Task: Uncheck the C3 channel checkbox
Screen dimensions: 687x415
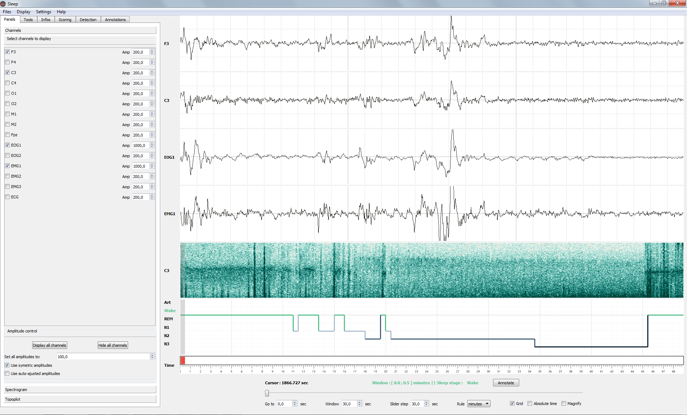Action: point(8,73)
